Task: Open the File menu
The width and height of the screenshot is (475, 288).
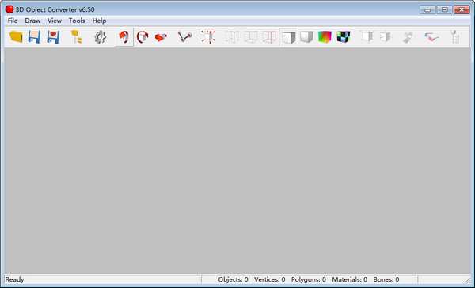Action: 13,21
